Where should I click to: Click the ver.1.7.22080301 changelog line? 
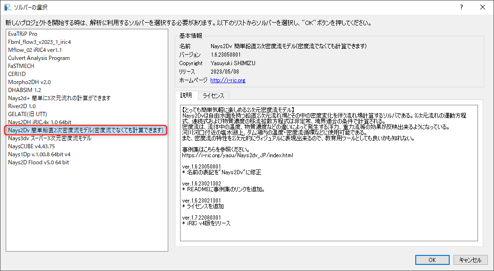[202, 218]
